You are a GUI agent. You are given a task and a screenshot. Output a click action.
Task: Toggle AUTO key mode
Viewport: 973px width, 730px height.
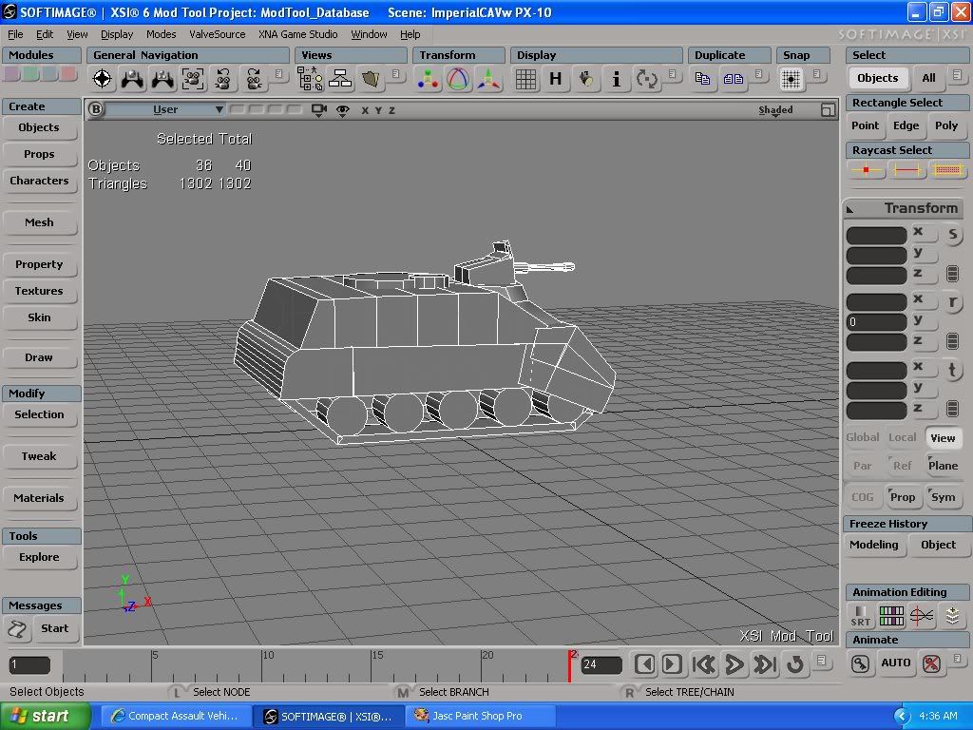(895, 663)
